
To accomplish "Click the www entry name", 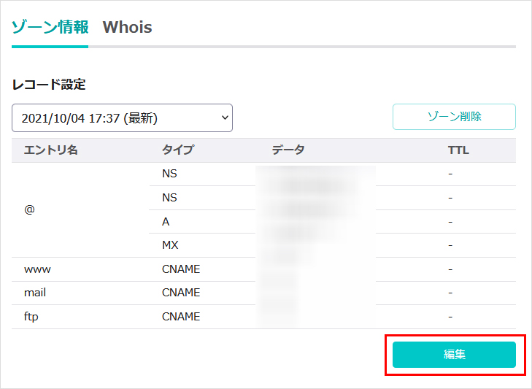I will point(37,269).
